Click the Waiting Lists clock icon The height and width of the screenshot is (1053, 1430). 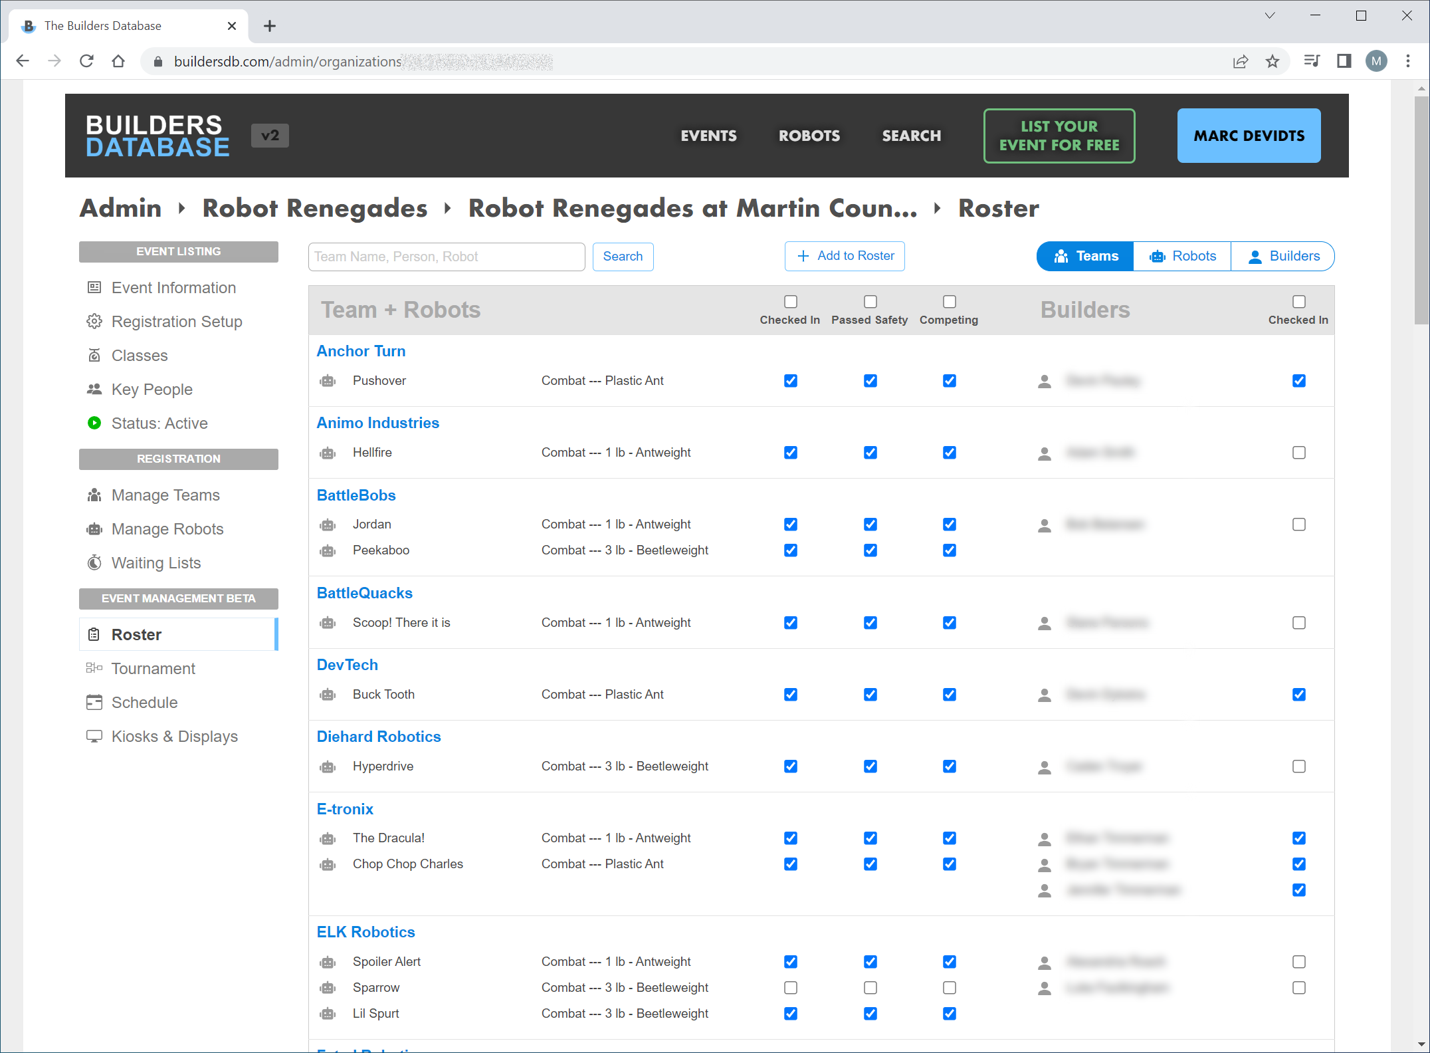coord(94,562)
